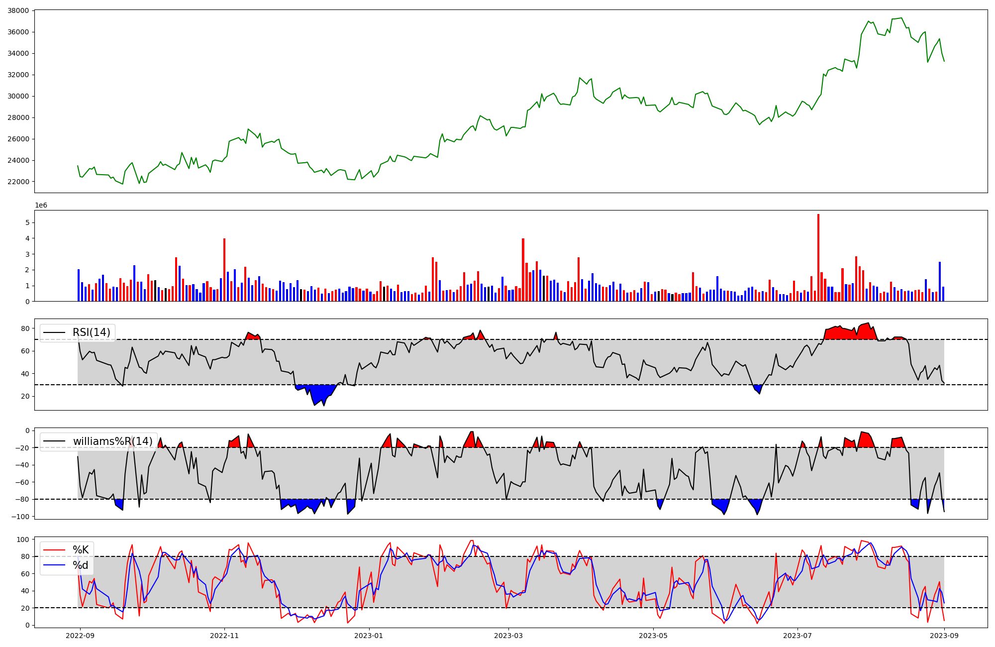This screenshot has width=995, height=647.
Task: Click black line swatch in RSI legend
Action: coord(55,332)
